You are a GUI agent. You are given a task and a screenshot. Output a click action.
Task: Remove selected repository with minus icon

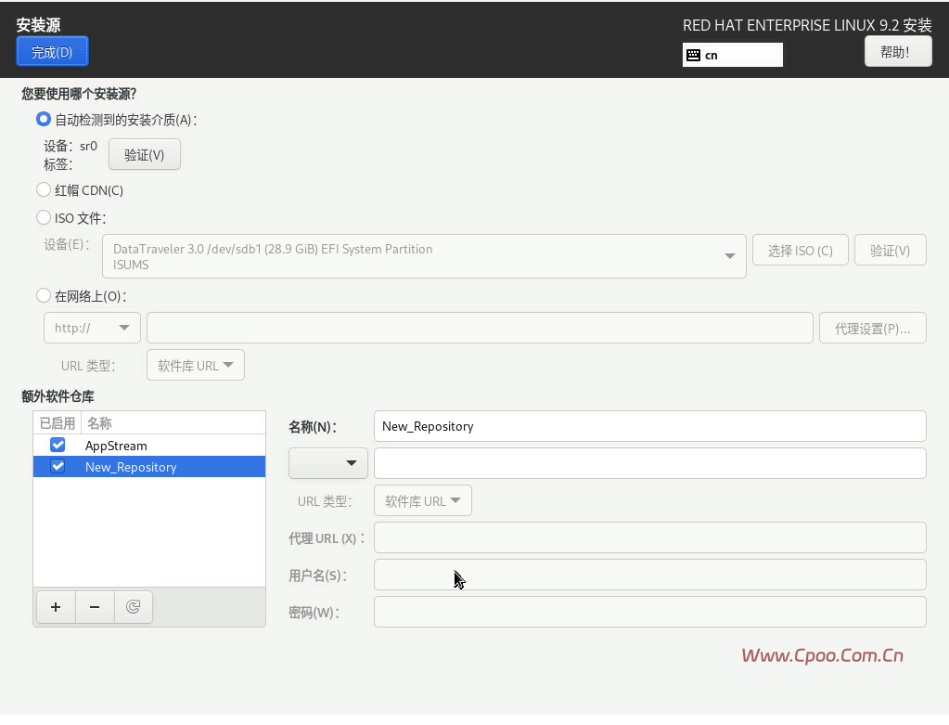pos(95,607)
